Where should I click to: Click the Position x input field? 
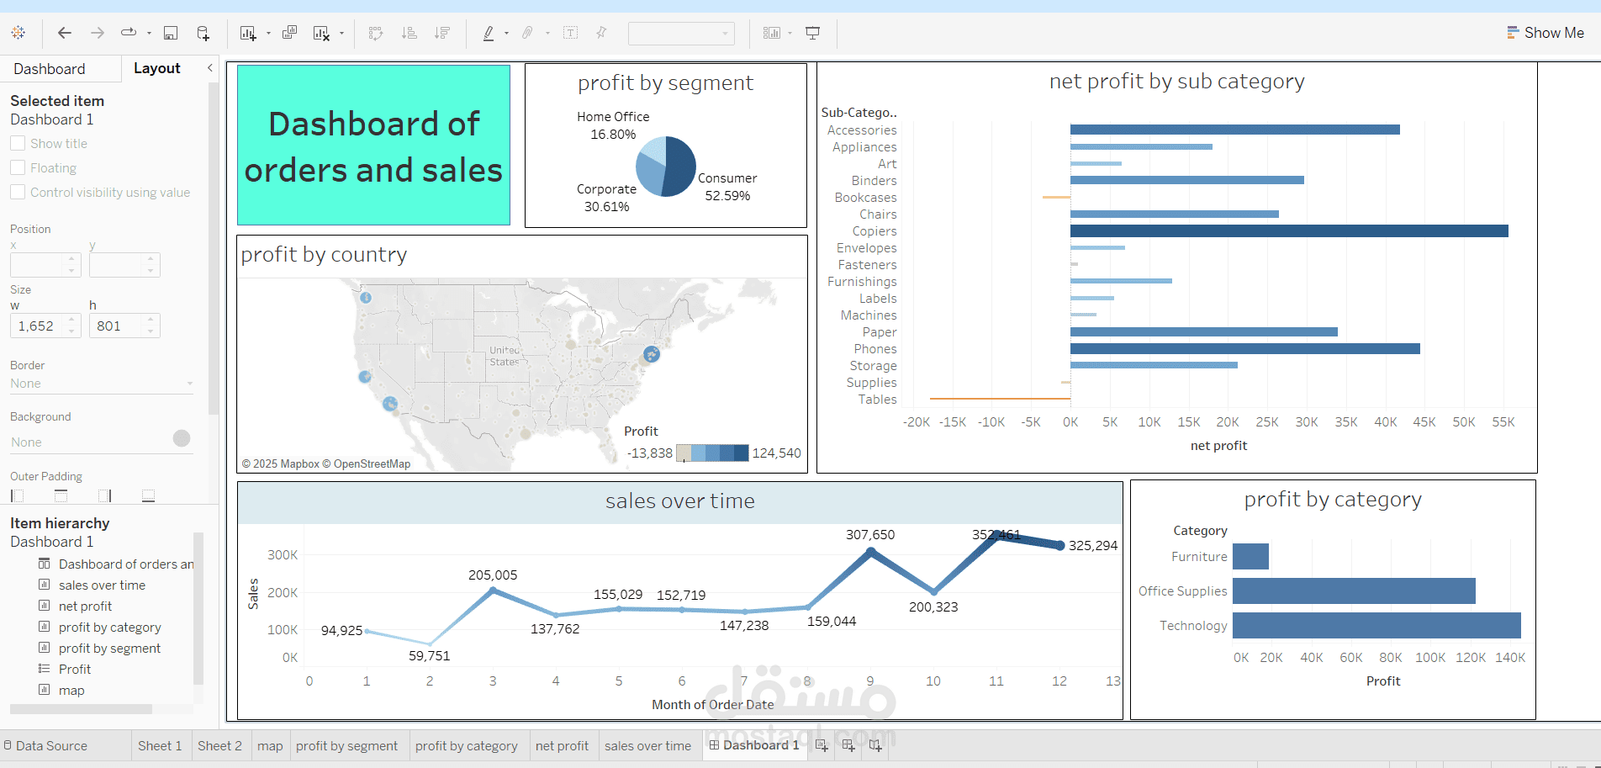[45, 265]
